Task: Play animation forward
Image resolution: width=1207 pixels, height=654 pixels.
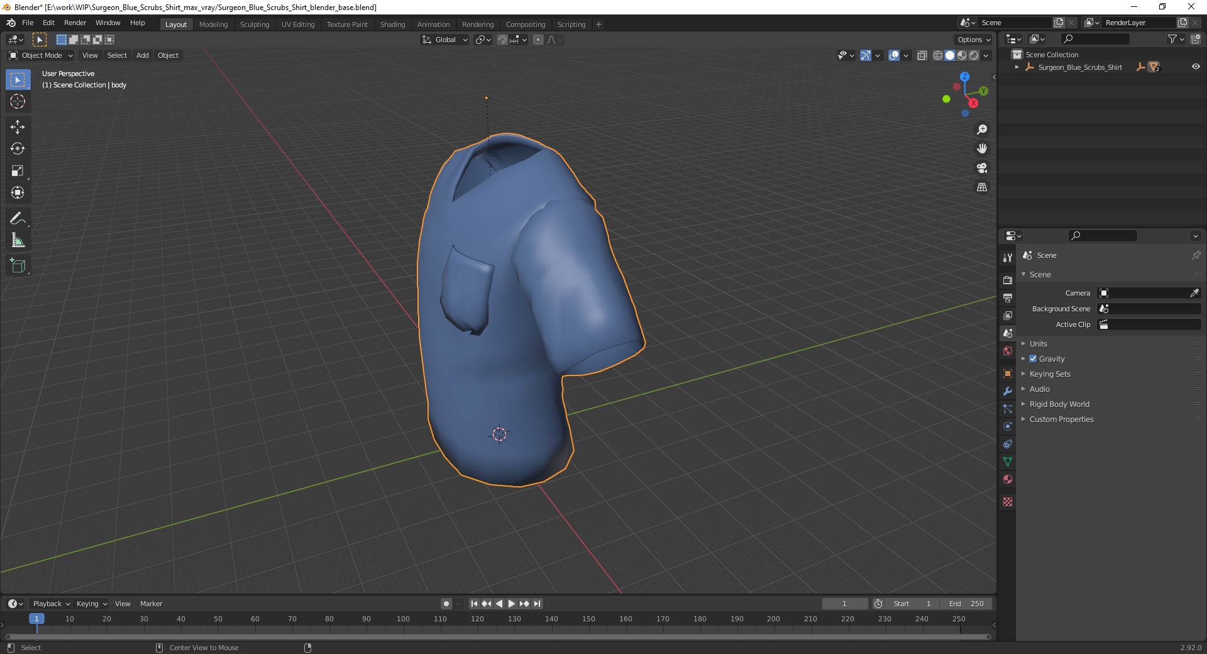Action: pos(512,604)
